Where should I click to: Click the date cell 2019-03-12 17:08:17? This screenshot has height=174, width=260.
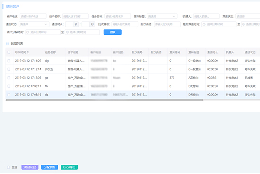[28, 86]
